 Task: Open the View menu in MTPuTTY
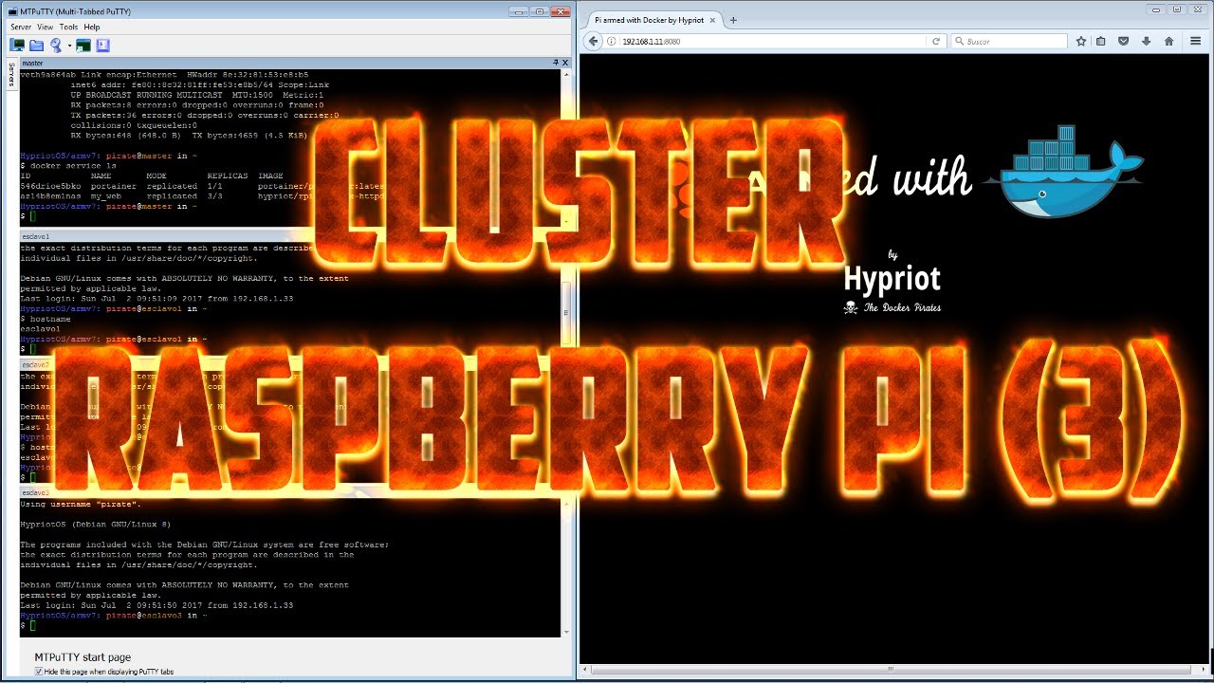click(46, 28)
